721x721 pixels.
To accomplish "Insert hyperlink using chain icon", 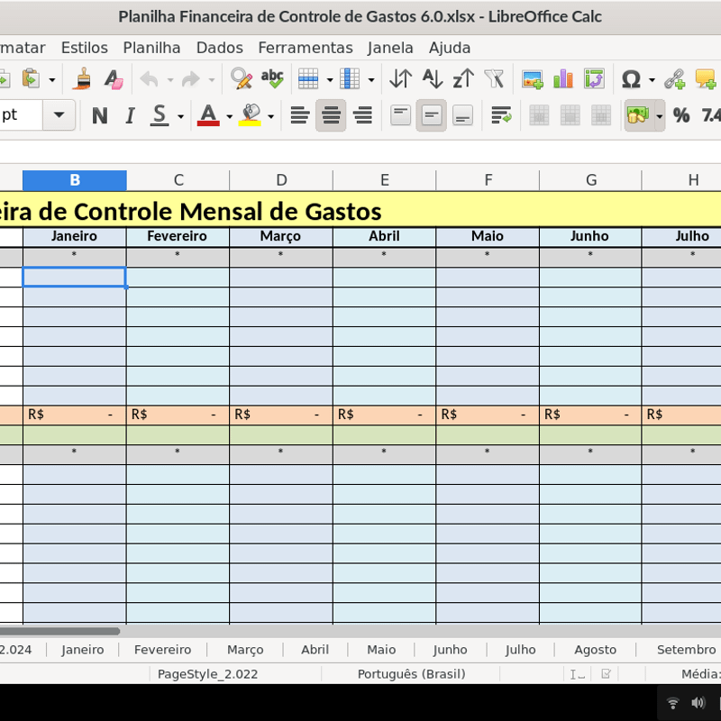I will click(x=674, y=80).
